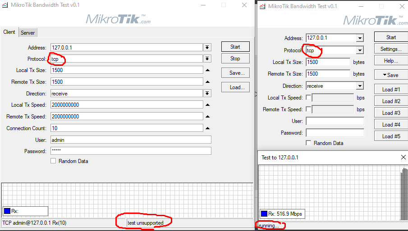Open the Direction combo arrow in the right window
Screen dimensions: 408x231
tap(360, 86)
